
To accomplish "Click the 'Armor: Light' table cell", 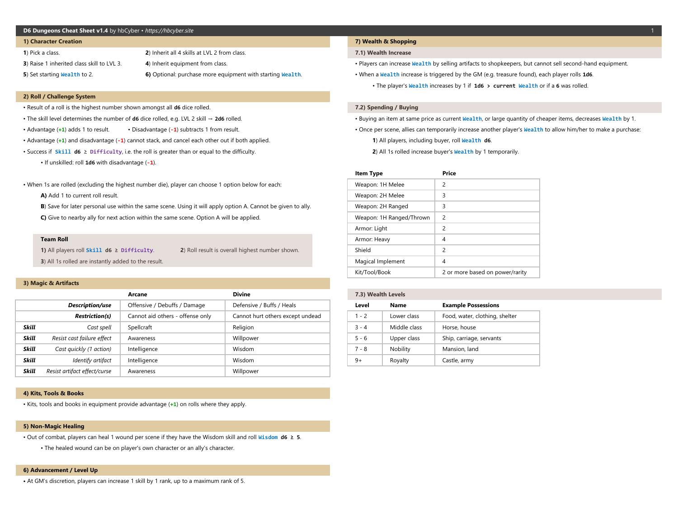I will (391, 229).
